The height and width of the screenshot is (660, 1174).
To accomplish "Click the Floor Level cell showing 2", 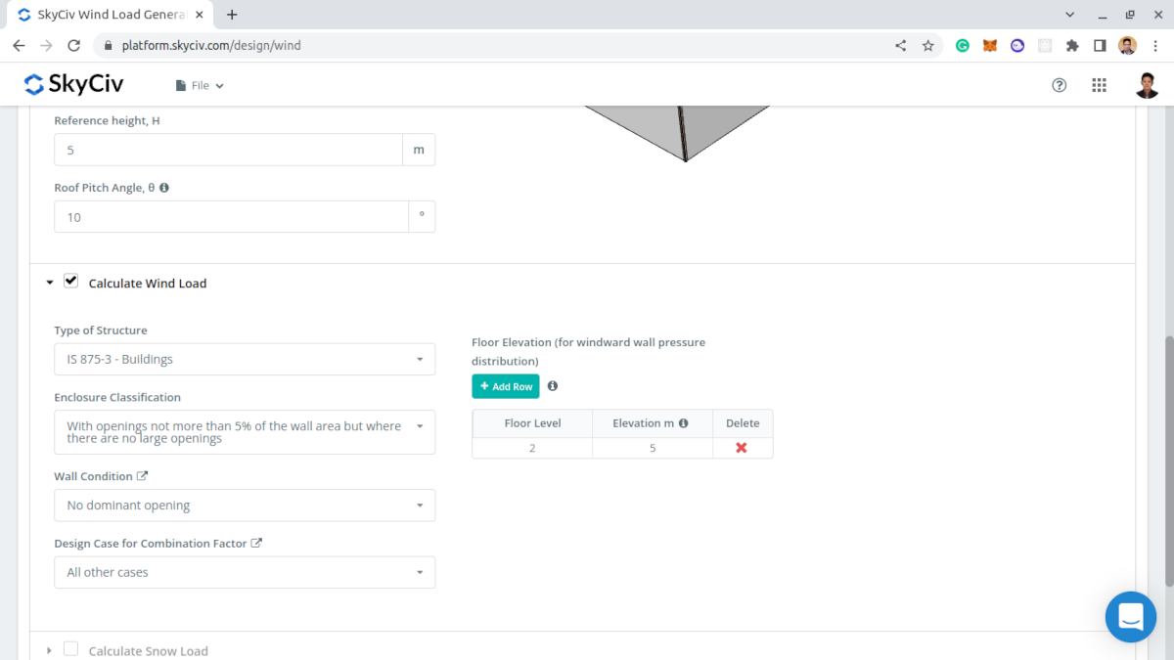I will pyautogui.click(x=532, y=448).
